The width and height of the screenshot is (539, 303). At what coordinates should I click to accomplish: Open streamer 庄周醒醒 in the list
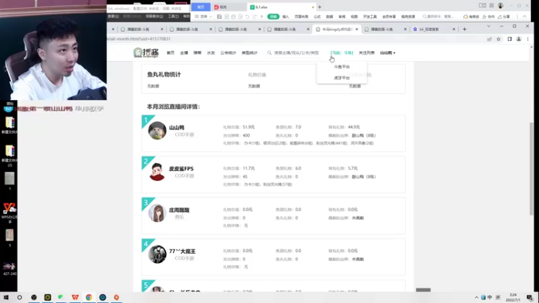179,210
